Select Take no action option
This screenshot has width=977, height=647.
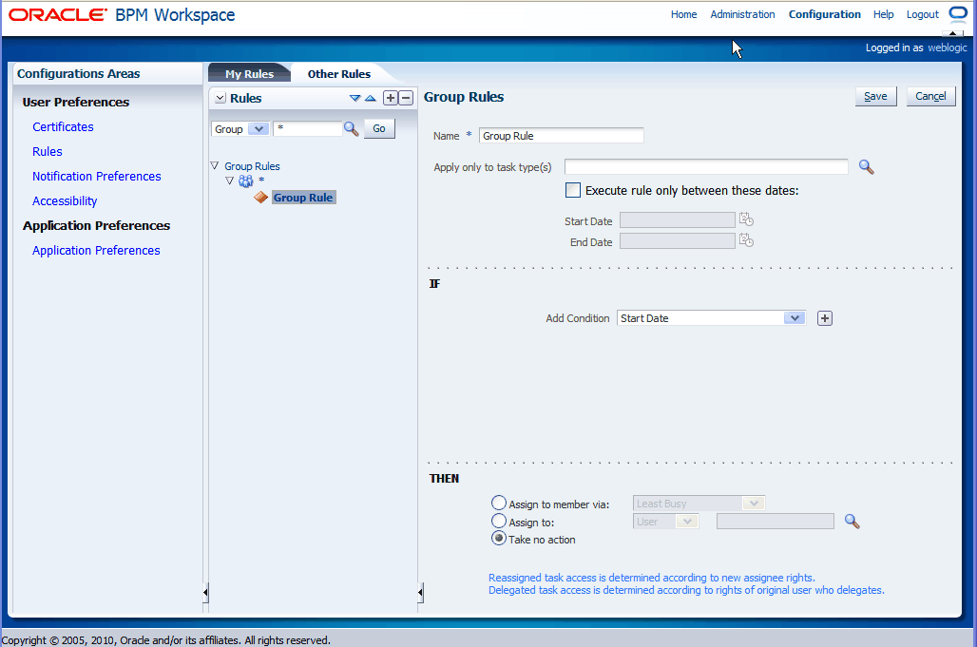point(498,538)
